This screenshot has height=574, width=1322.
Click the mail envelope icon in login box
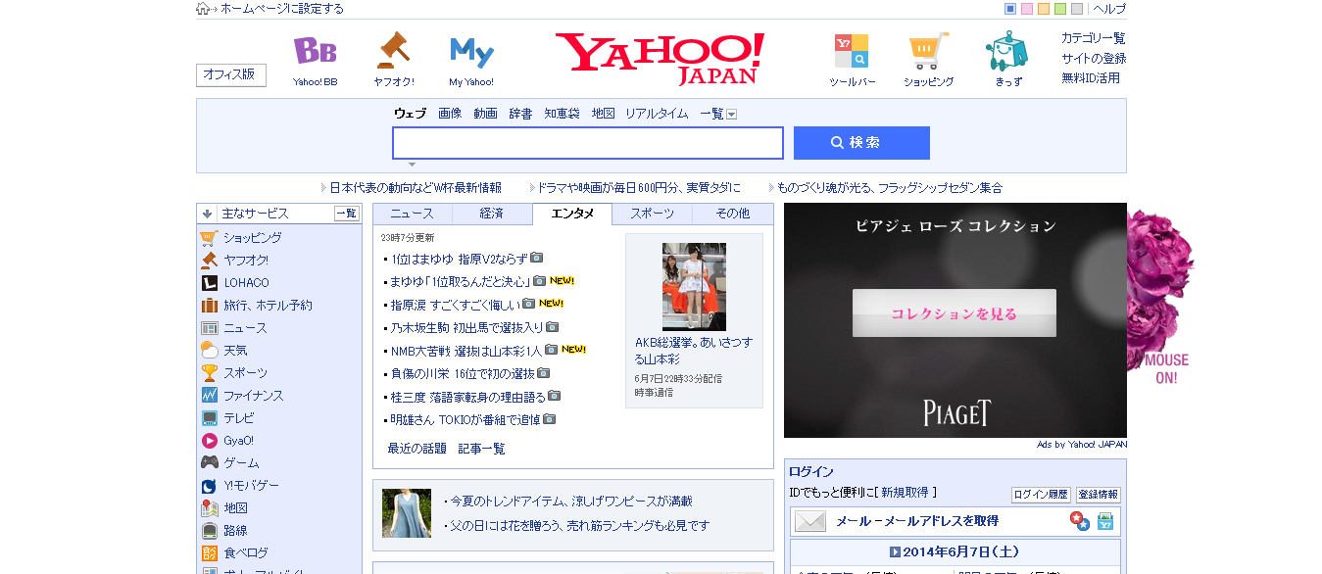coord(810,522)
